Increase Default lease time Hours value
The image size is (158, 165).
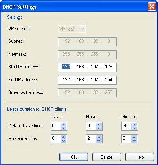(x=99, y=125)
